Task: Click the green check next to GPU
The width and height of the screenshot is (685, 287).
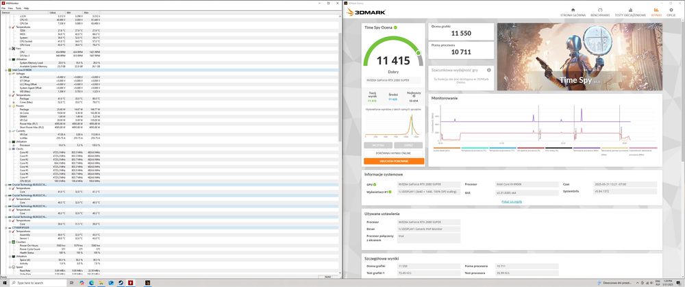Action: pos(375,184)
